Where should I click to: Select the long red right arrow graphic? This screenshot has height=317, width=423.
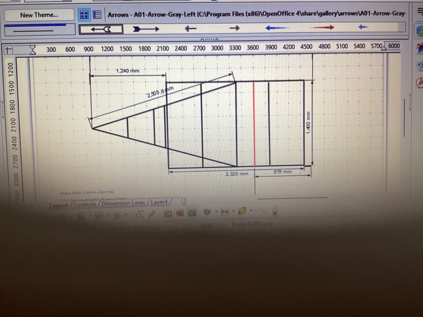[x=324, y=28]
